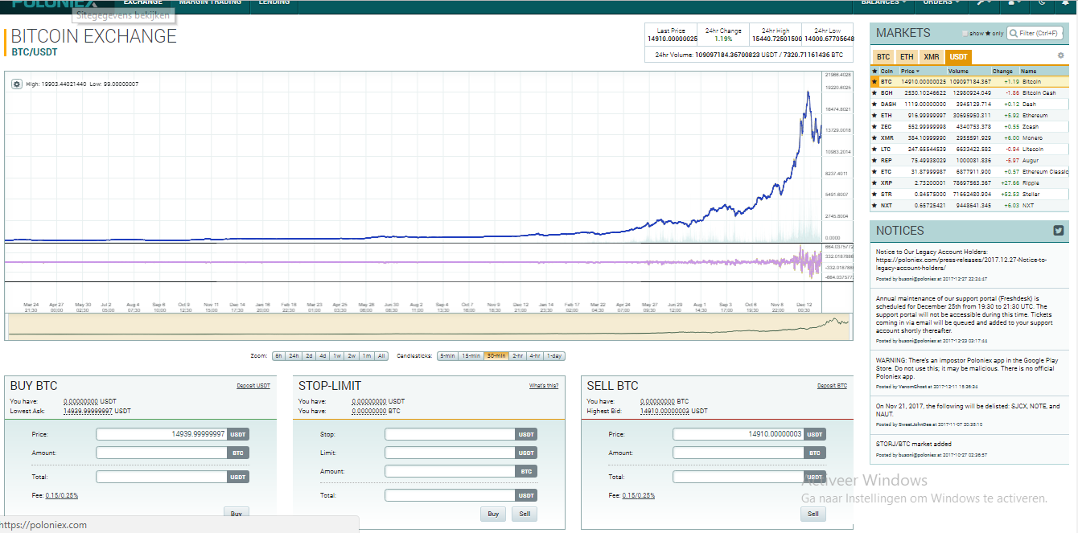Switch to ETH markets tab

pos(907,57)
